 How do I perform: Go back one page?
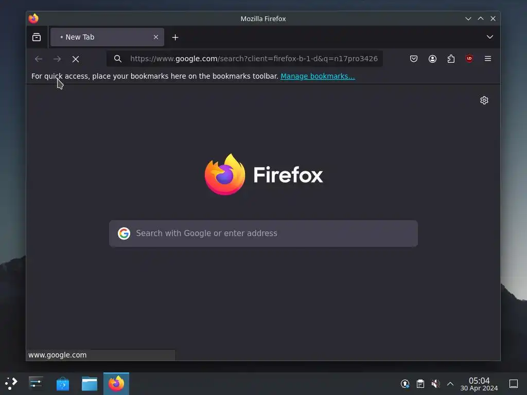39,59
